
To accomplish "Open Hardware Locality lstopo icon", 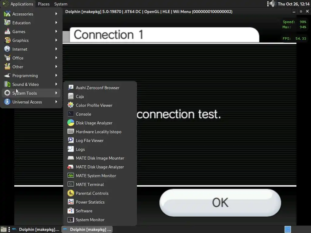I will 70,132.
